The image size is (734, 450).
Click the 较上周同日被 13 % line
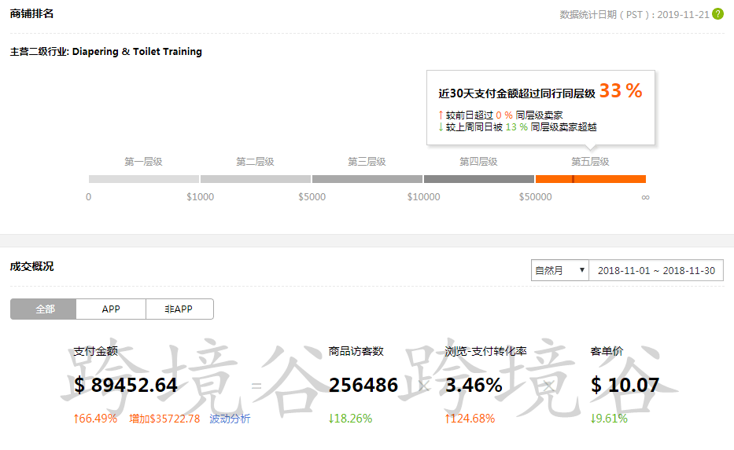tap(518, 126)
